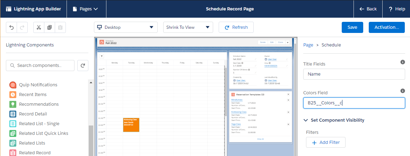The width and height of the screenshot is (410, 156).
Task: Collapse the Set Component Visibility section
Action: [306, 120]
